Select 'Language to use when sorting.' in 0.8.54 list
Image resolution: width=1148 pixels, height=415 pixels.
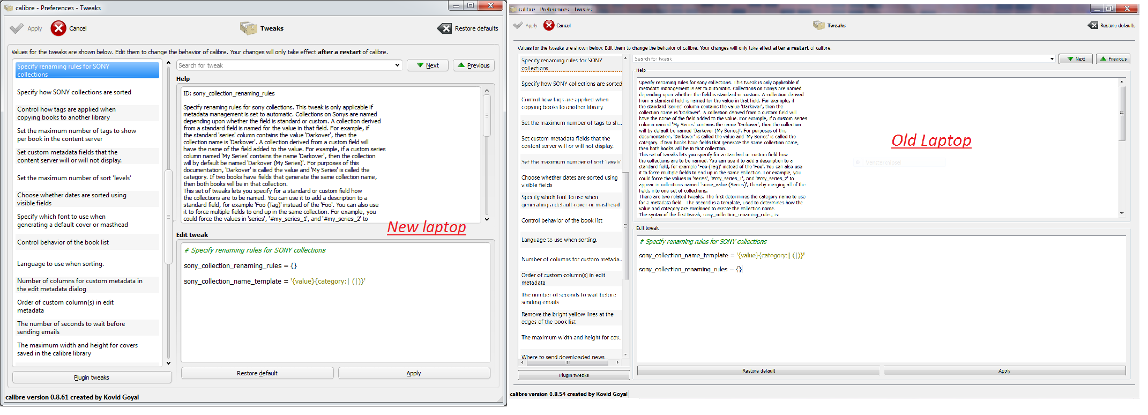coord(571,240)
